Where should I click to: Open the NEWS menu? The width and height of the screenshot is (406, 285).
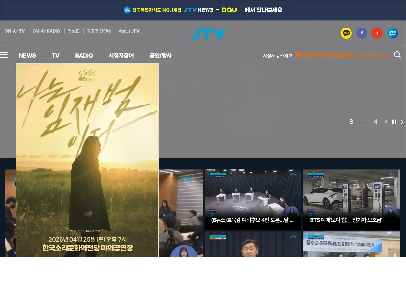coord(27,56)
